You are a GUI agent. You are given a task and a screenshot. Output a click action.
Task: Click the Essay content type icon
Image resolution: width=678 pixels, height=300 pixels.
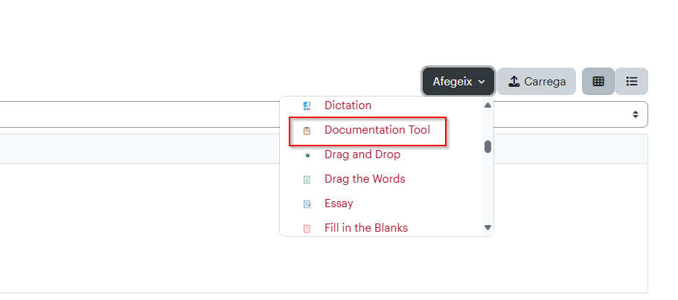click(x=307, y=204)
